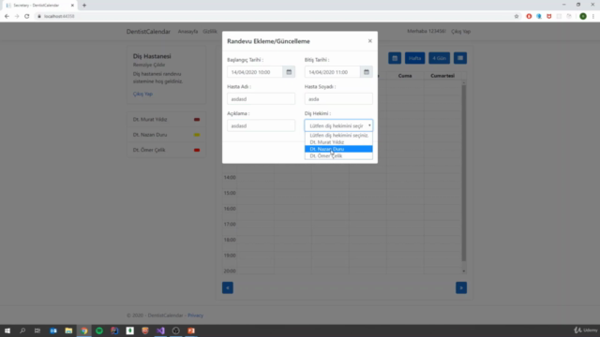This screenshot has height=337, width=600.
Task: Open the end date calendar picker
Action: point(367,72)
